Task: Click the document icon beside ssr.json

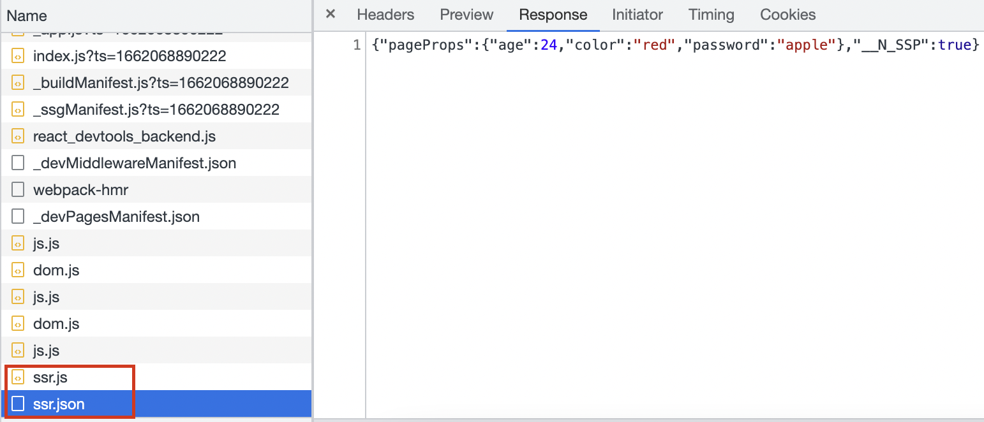Action: (18, 404)
